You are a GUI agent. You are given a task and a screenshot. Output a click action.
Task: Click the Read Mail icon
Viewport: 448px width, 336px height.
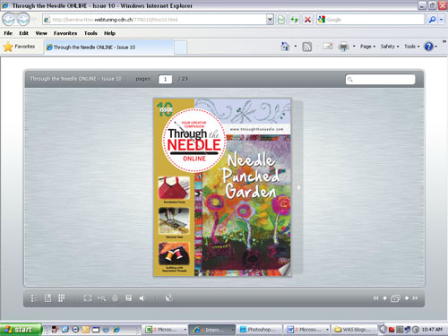[328, 47]
